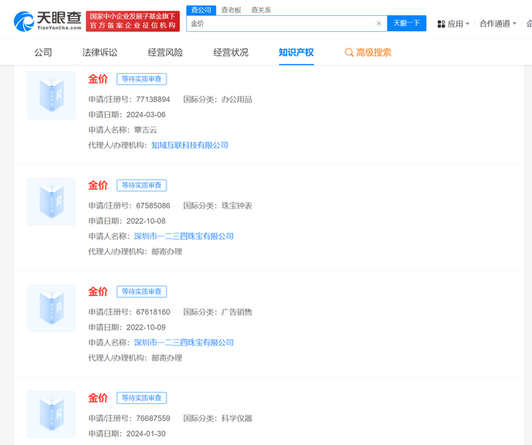
Task: Click 邮寄办理 agent text under 67585086
Action: pos(166,251)
